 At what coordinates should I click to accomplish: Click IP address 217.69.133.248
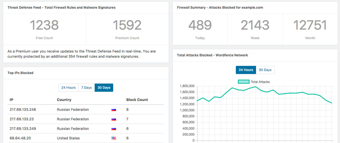(23, 110)
